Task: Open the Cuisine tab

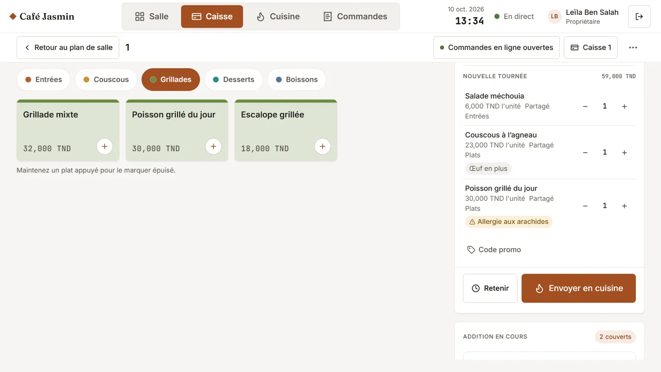Action: point(278,17)
